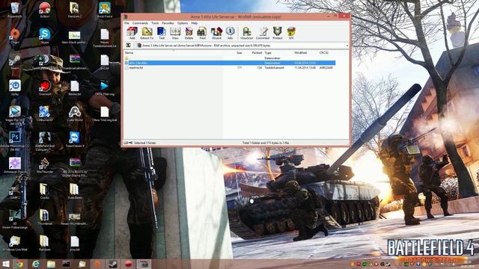Click the Random 2 folder on desktop
The image size is (479, 269).
tap(75, 10)
